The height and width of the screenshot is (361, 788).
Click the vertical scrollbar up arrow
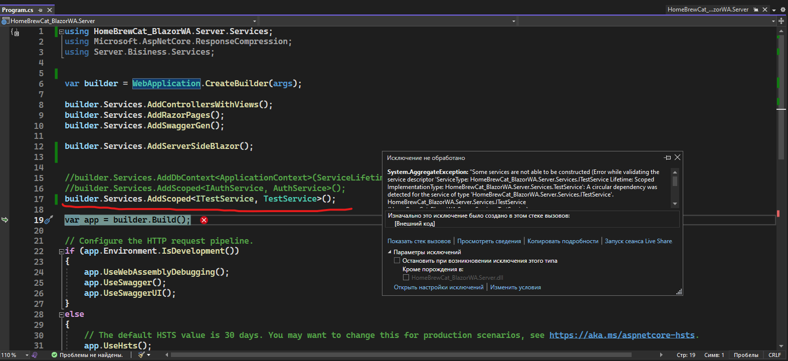click(781, 31)
